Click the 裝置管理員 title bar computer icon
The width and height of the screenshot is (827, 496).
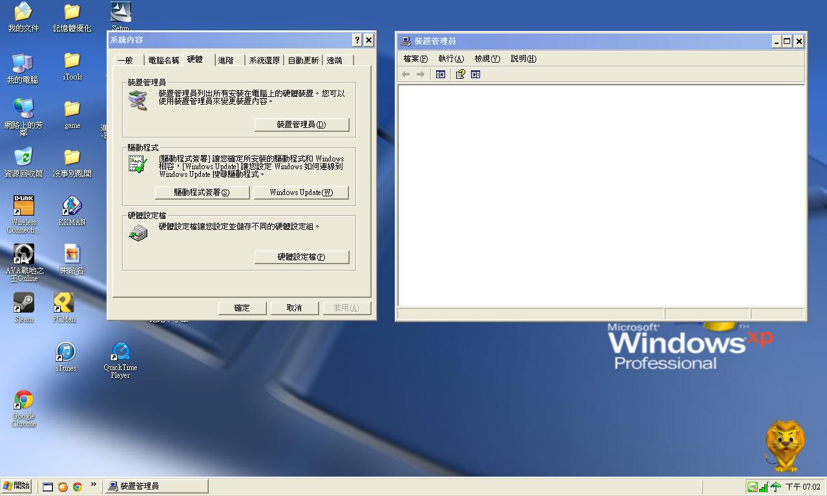(x=406, y=41)
